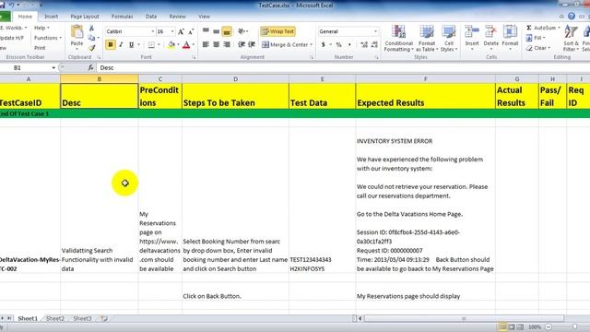Viewport: 590px width, 332px height.
Task: Select the Format Painter brush
Action: (x=92, y=48)
